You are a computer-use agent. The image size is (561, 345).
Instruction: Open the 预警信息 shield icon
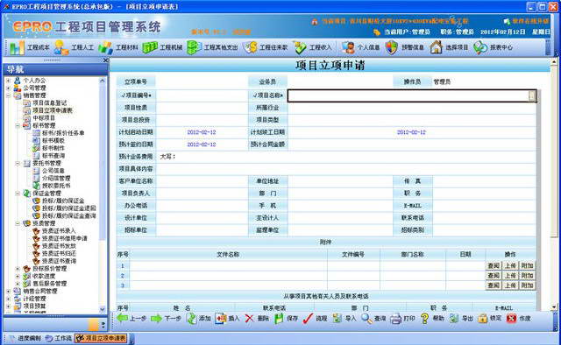392,47
